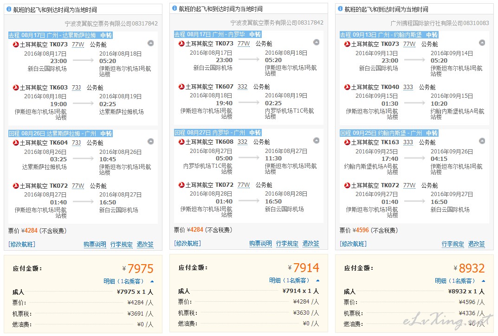
Task: Click aircraft code 77W for TK073 to 达累斯萨拉姆
Action: point(78,44)
